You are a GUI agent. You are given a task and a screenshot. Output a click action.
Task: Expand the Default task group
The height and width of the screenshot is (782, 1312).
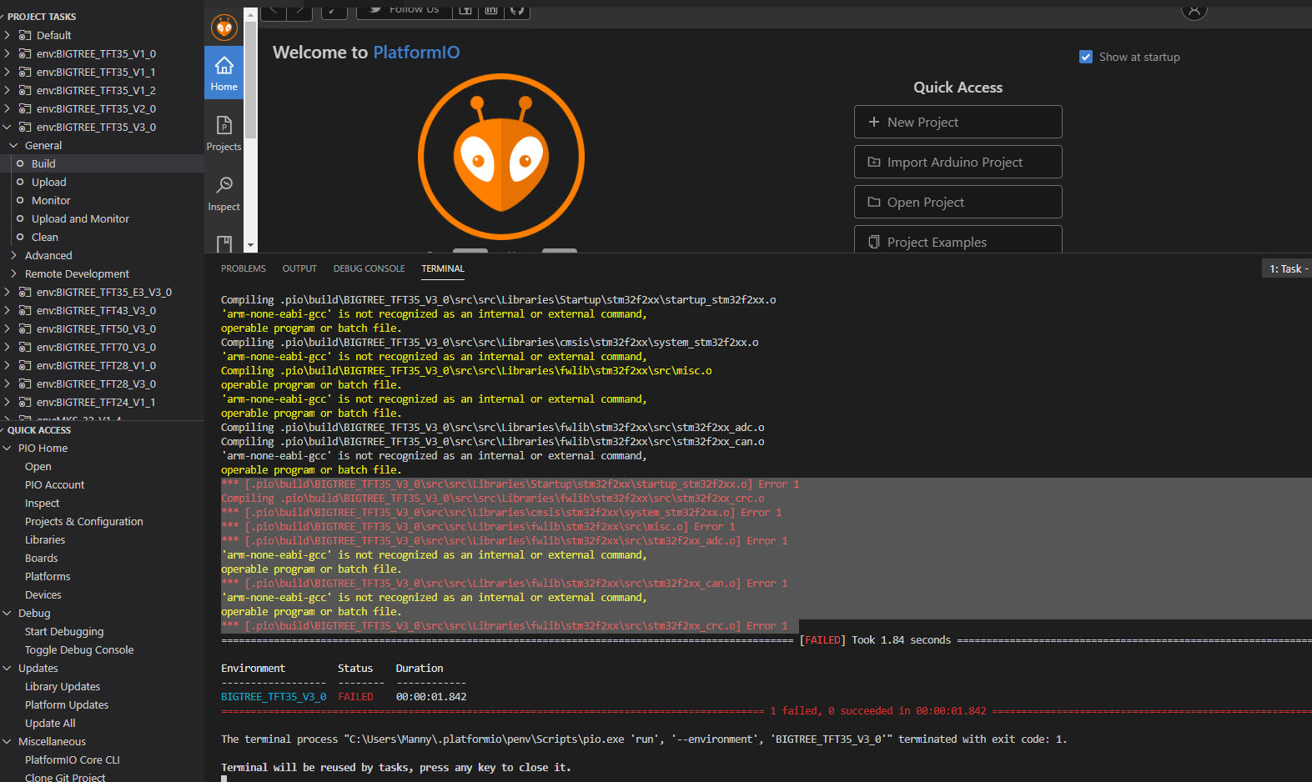[x=8, y=35]
